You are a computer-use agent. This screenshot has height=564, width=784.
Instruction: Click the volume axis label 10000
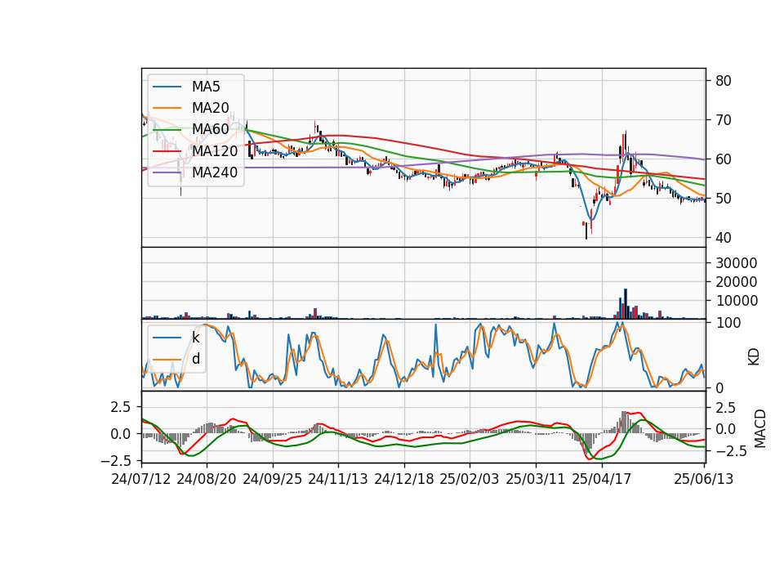736,301
